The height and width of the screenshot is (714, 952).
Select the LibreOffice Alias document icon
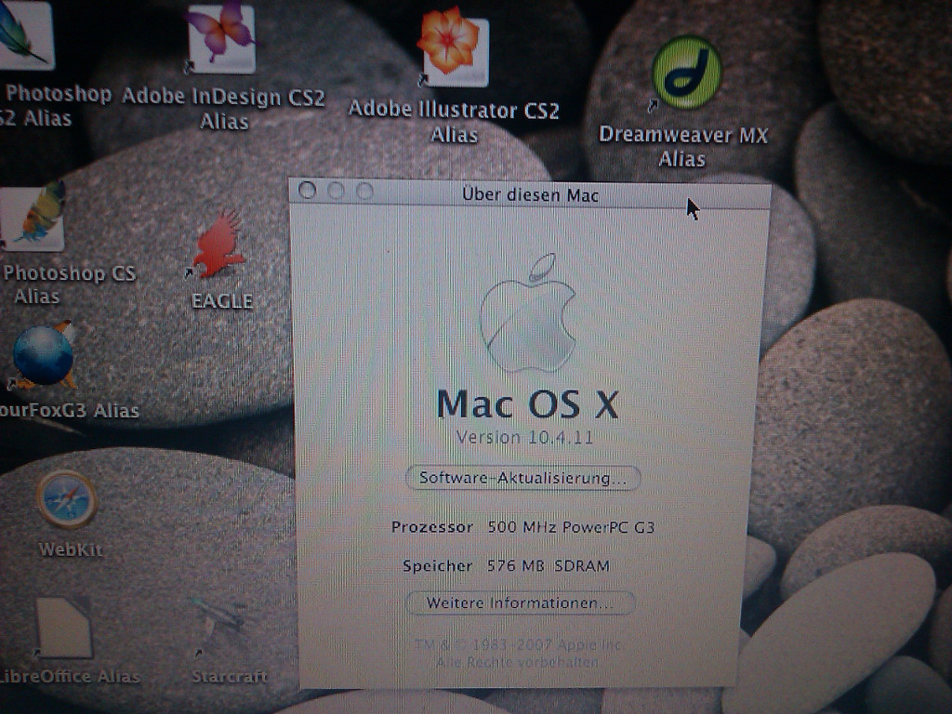[64, 628]
